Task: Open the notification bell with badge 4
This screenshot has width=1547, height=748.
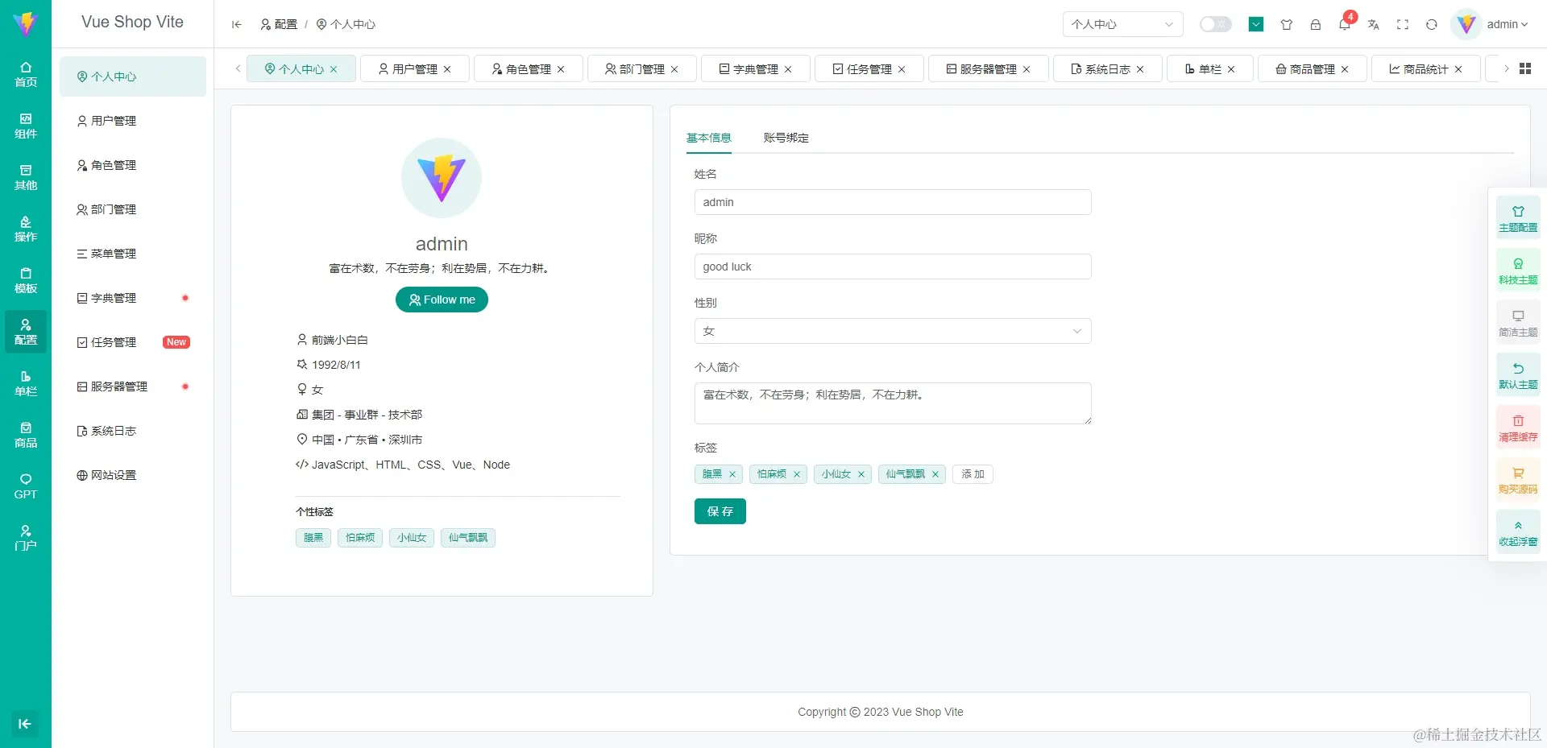Action: coord(1344,25)
